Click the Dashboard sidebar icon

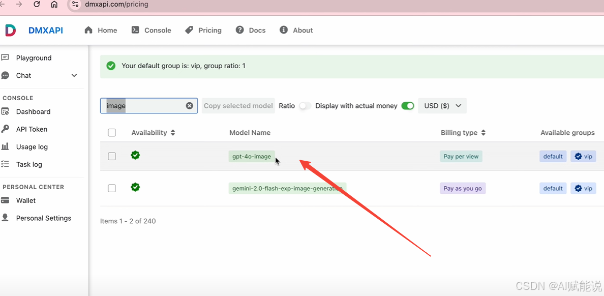5,112
